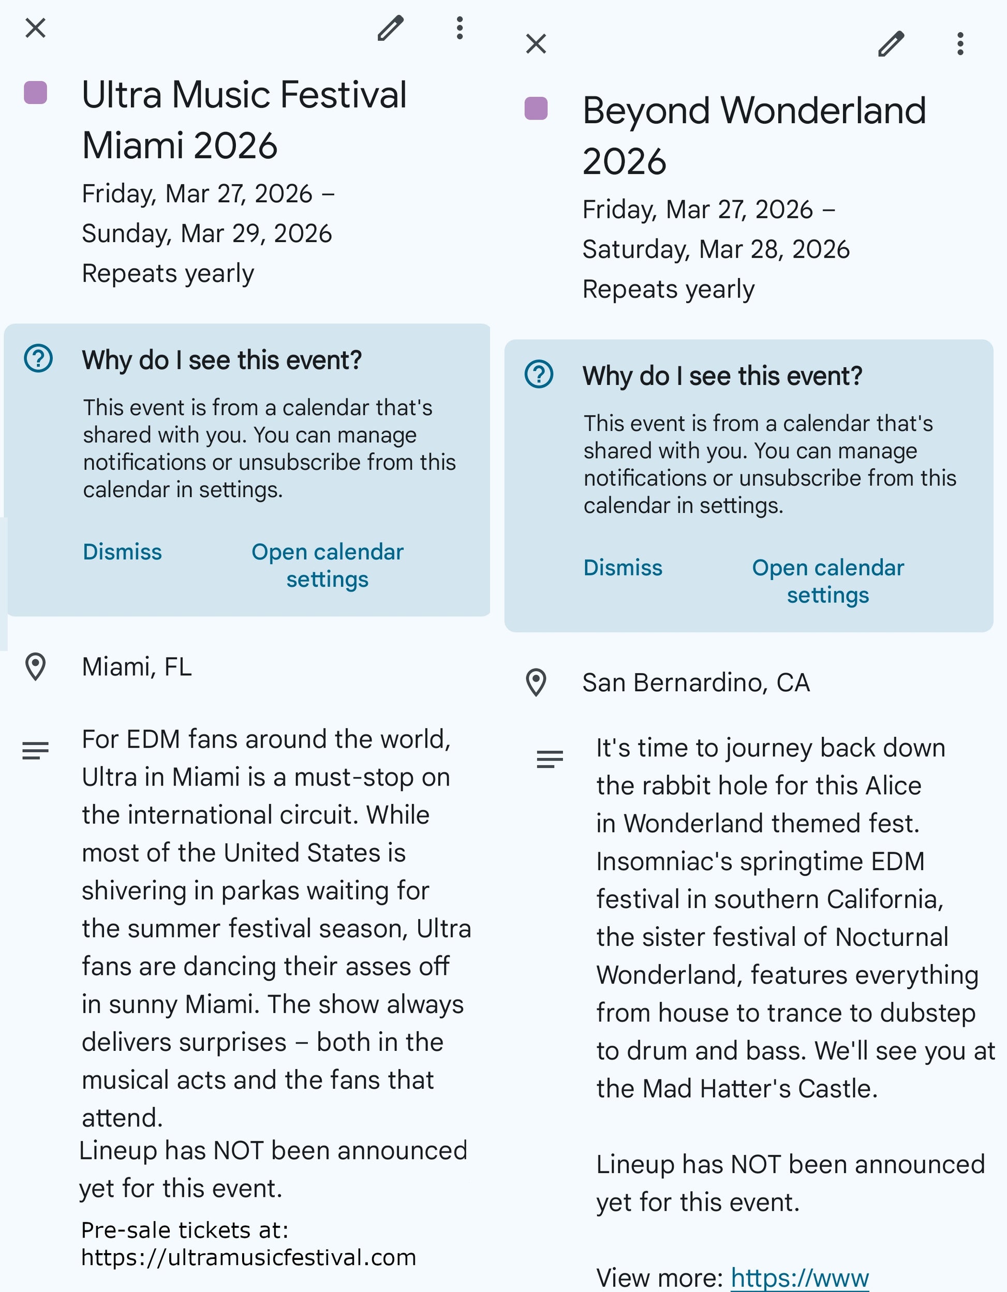Tap the San Bernardino, CA location text
This screenshot has height=1292, width=1007.
(696, 682)
